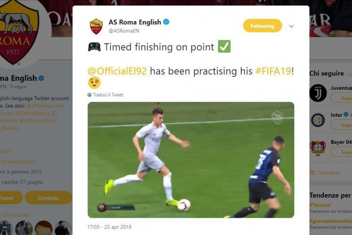Viewport: 352px width, 235px height.
Task: Open the @OfficialEl92 mention link
Action: pos(117,71)
